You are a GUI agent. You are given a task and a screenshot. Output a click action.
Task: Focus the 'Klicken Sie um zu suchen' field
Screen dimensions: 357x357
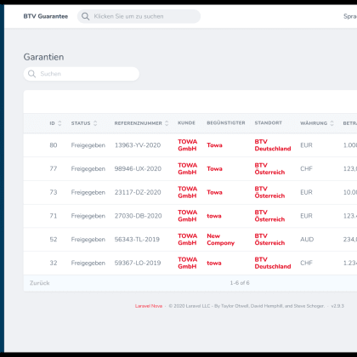click(x=139, y=16)
